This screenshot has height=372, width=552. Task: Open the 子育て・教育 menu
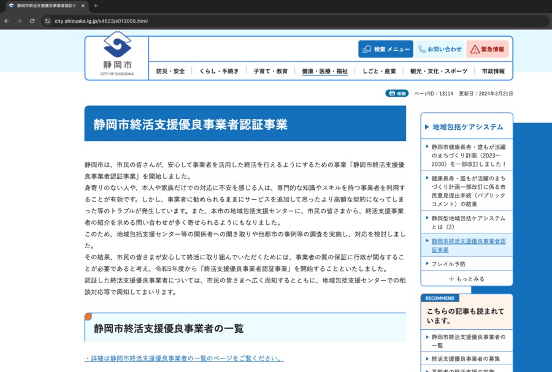pyautogui.click(x=270, y=71)
